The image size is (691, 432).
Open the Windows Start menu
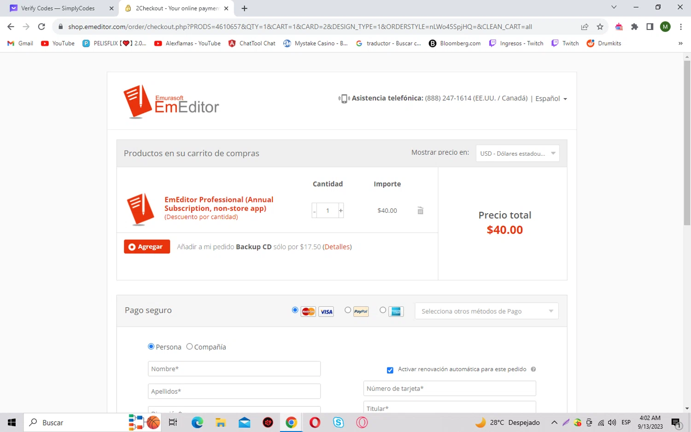12,422
